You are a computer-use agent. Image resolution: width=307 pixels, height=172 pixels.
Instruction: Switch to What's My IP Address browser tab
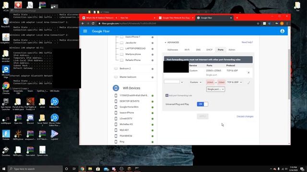(99, 18)
